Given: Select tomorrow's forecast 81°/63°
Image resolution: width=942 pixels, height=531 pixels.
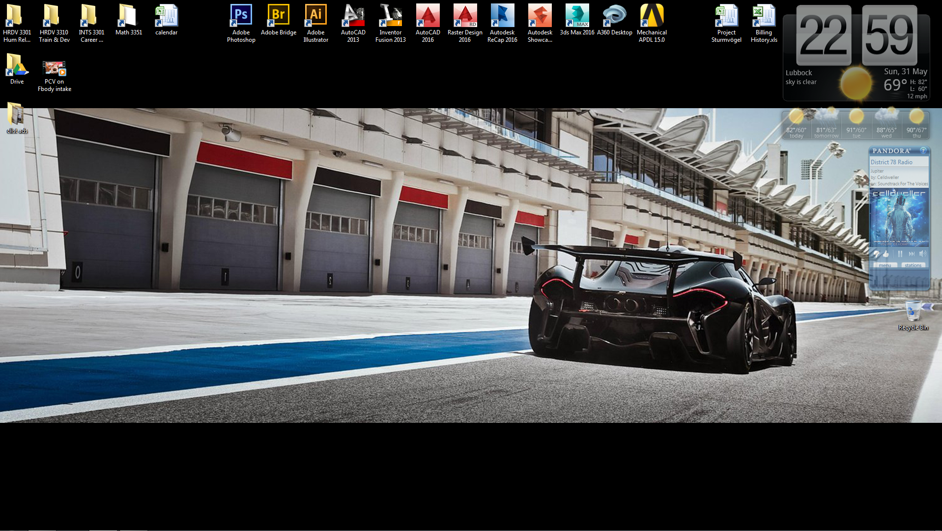Looking at the screenshot, I should pyautogui.click(x=826, y=124).
